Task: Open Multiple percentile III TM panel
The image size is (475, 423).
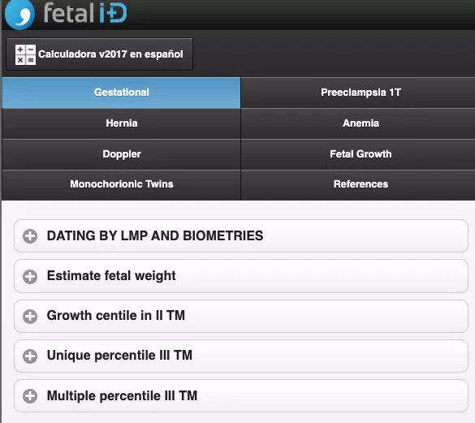Action: 241,395
